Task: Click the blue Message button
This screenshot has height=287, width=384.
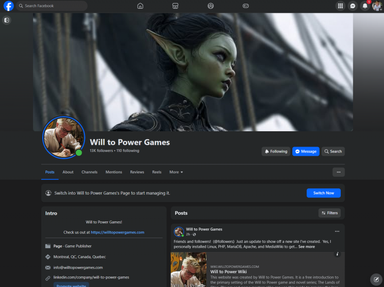Action: click(306, 151)
